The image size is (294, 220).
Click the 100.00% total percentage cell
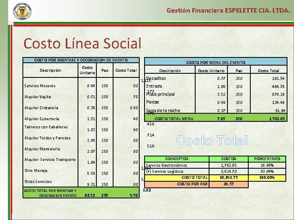pyautogui.click(x=267, y=178)
